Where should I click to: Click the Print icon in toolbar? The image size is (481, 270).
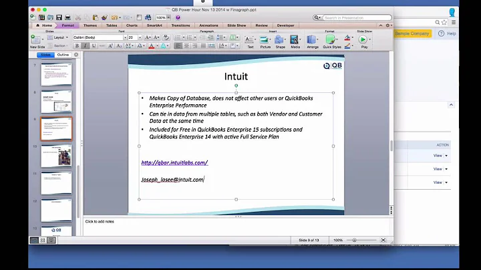(67, 17)
